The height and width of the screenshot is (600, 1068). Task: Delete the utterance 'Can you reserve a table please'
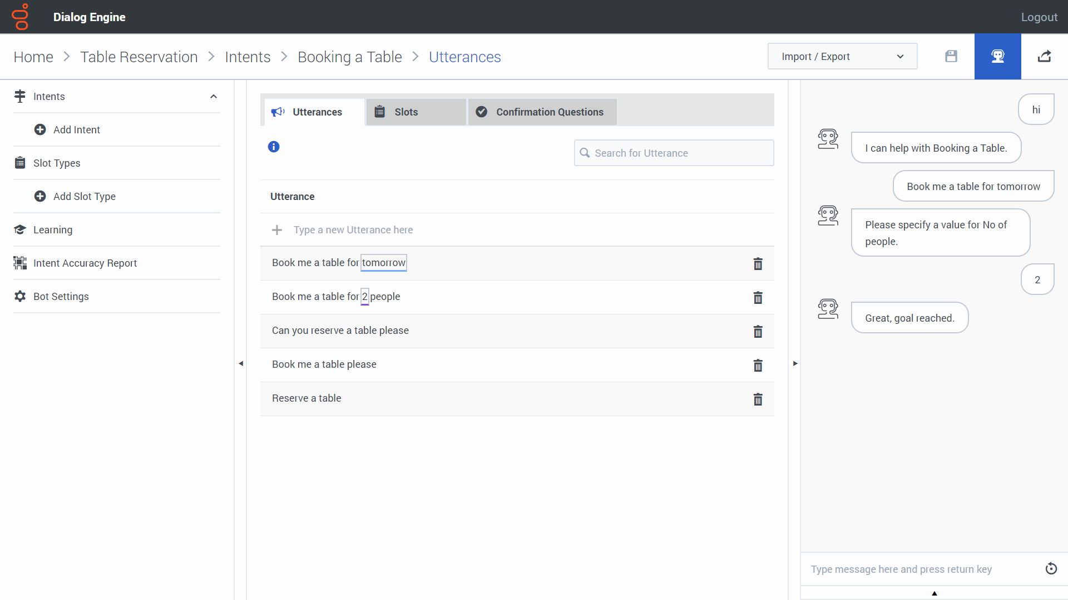tap(758, 331)
